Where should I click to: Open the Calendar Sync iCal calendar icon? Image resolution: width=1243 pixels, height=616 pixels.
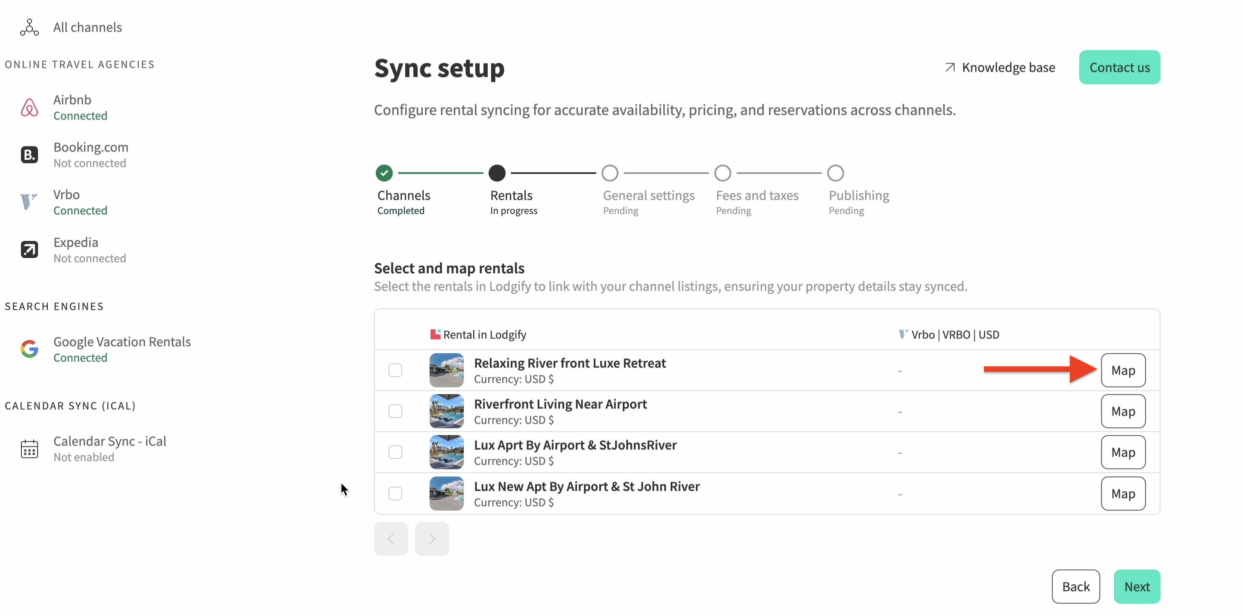pos(29,449)
